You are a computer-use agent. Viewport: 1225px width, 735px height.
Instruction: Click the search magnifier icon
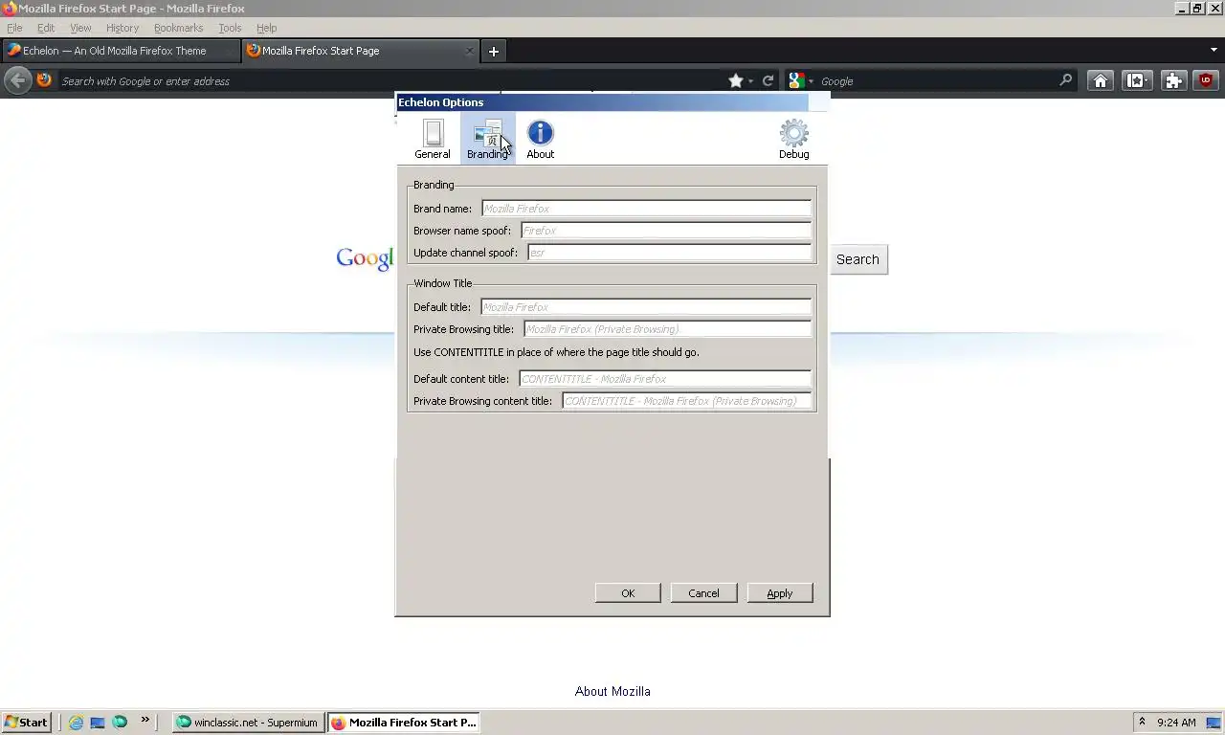(x=1065, y=80)
